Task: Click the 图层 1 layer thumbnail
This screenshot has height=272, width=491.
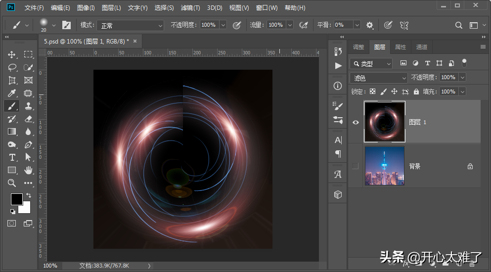Action: (x=385, y=122)
